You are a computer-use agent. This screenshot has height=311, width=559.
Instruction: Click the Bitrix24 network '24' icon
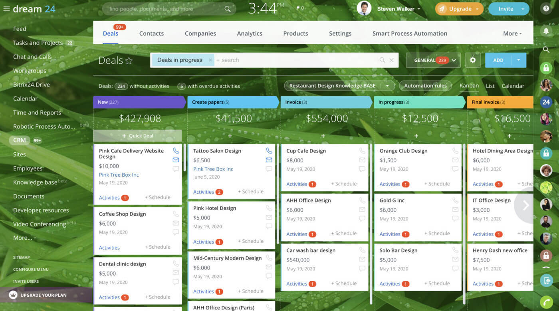click(546, 102)
